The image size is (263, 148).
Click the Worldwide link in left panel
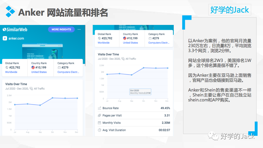pyautogui.click(x=11, y=72)
